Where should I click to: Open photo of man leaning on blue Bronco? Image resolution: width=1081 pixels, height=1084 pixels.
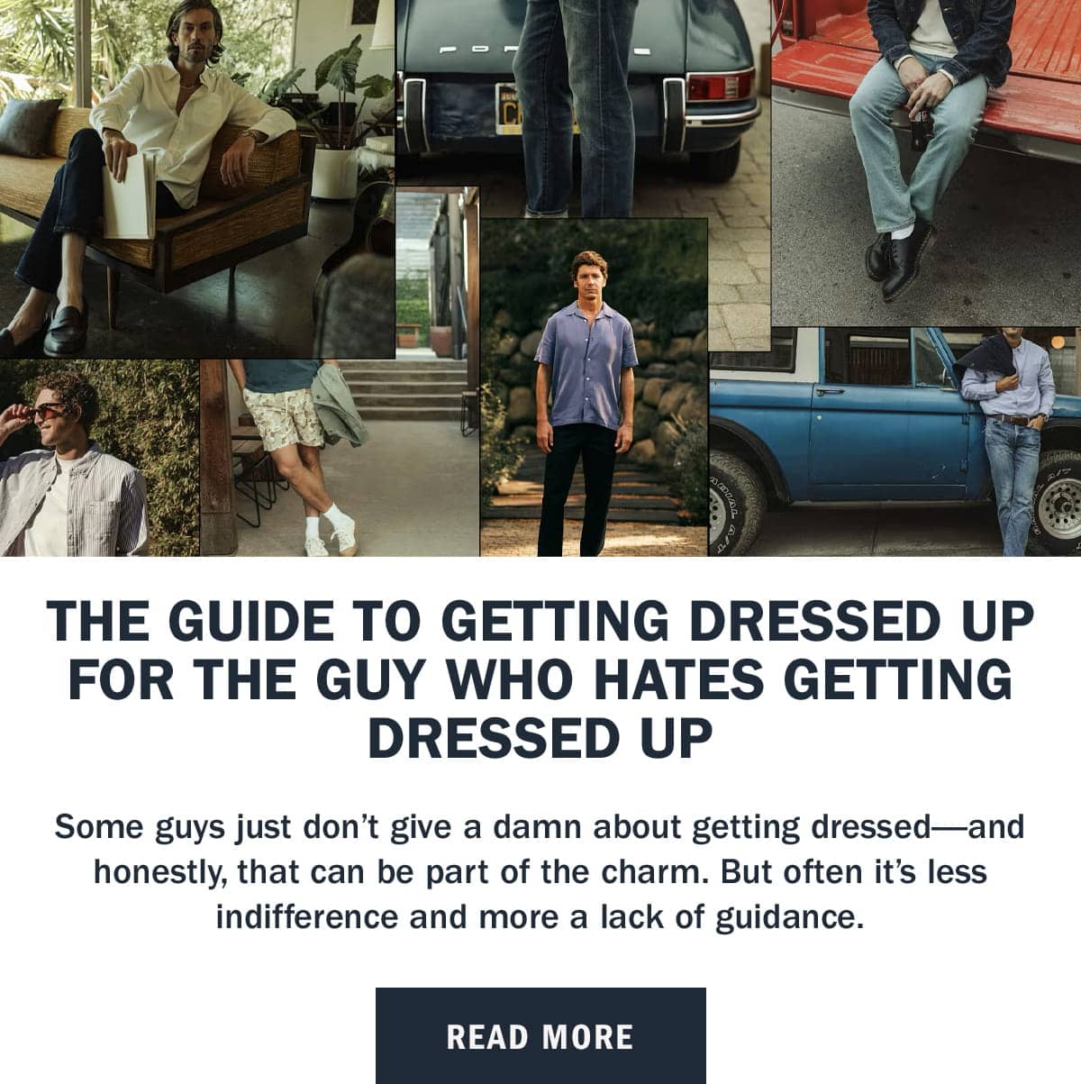(x=895, y=442)
